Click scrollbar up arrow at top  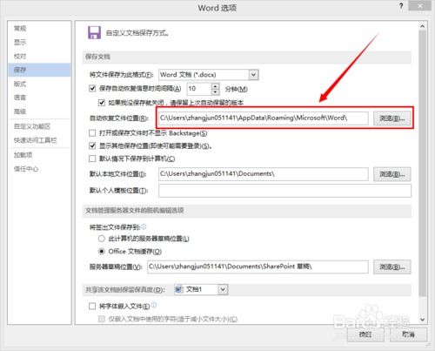click(422, 26)
